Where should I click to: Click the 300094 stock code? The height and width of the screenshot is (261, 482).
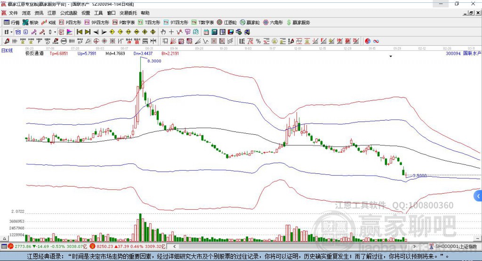pyautogui.click(x=453, y=53)
